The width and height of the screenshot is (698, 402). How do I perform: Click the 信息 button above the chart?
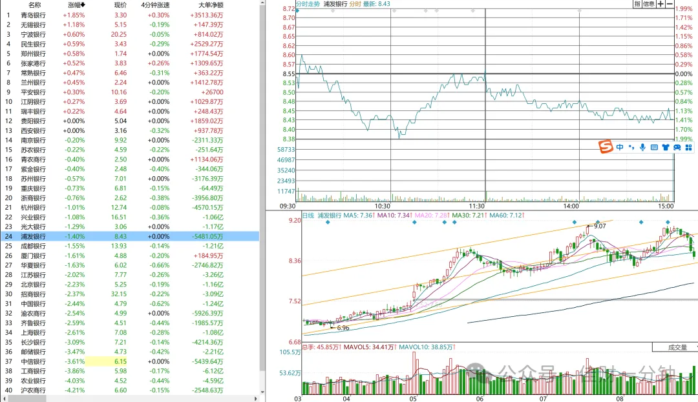(x=649, y=4)
